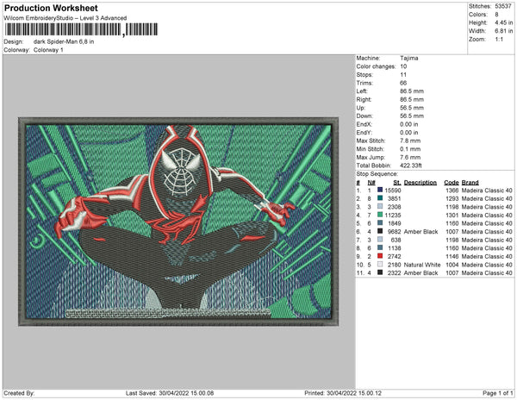Viewport: 517px width, 400px height.
Task: Click the Machine value 'Tajima'
Action: (408, 58)
